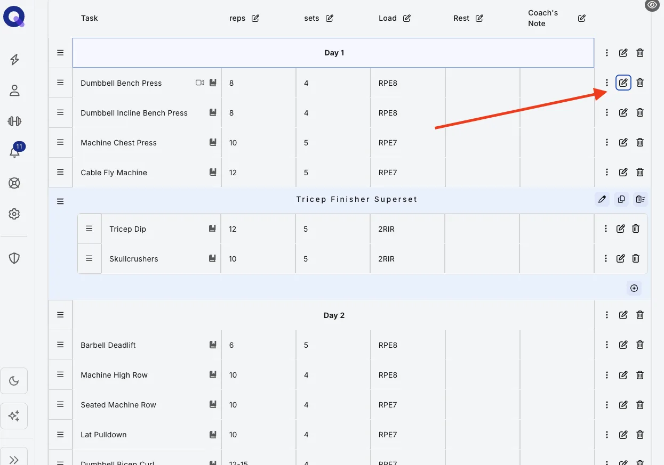Delete the Tricep Finisher Superset group
Screen dimensions: 664x465
coord(640,199)
